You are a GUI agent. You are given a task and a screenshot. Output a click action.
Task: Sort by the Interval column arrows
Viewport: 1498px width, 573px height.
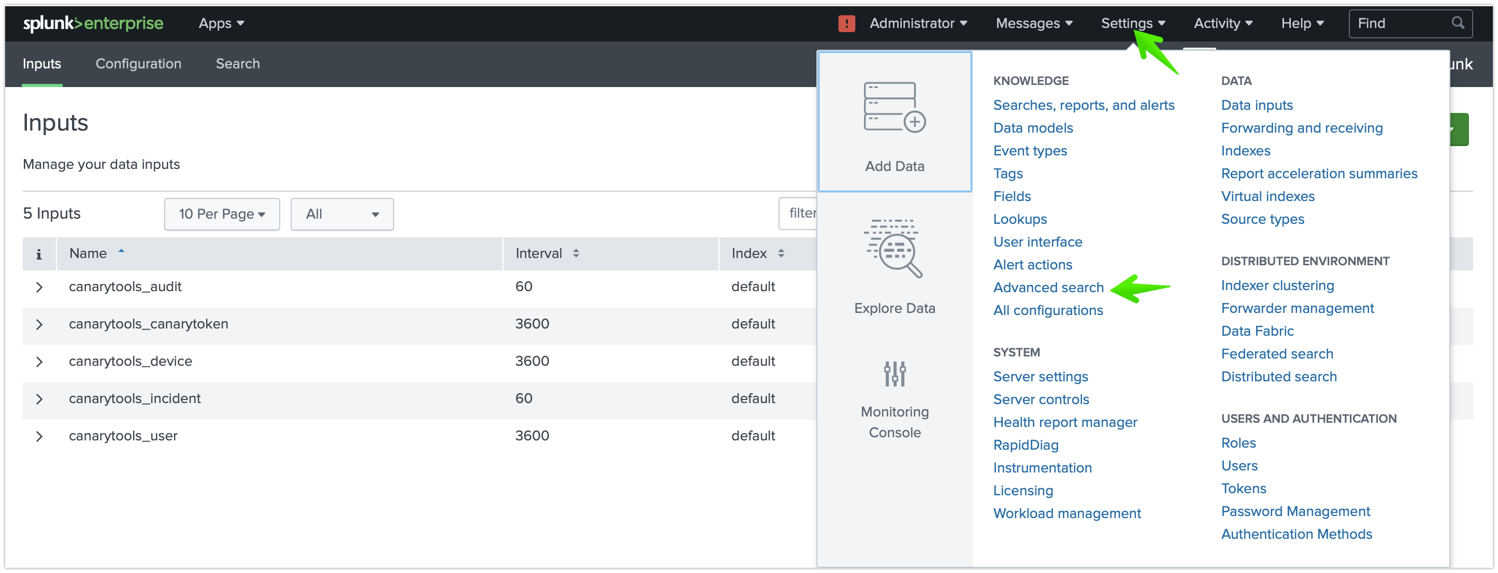tap(575, 253)
